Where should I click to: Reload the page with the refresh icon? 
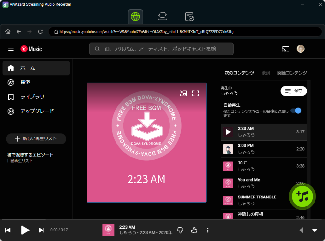tap(40, 32)
